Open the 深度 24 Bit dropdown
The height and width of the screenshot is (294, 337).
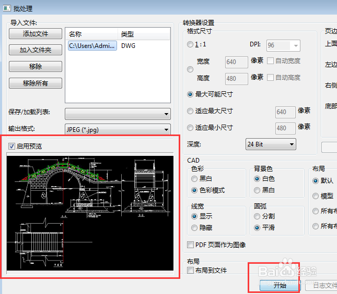[271, 144]
